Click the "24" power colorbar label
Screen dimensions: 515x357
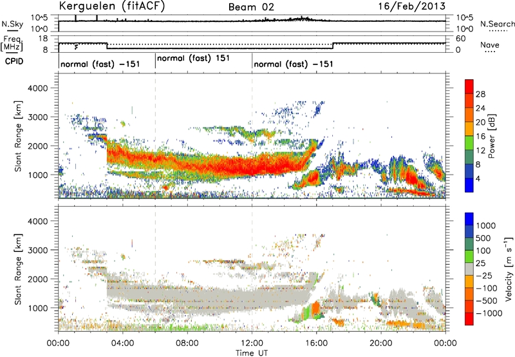click(480, 108)
